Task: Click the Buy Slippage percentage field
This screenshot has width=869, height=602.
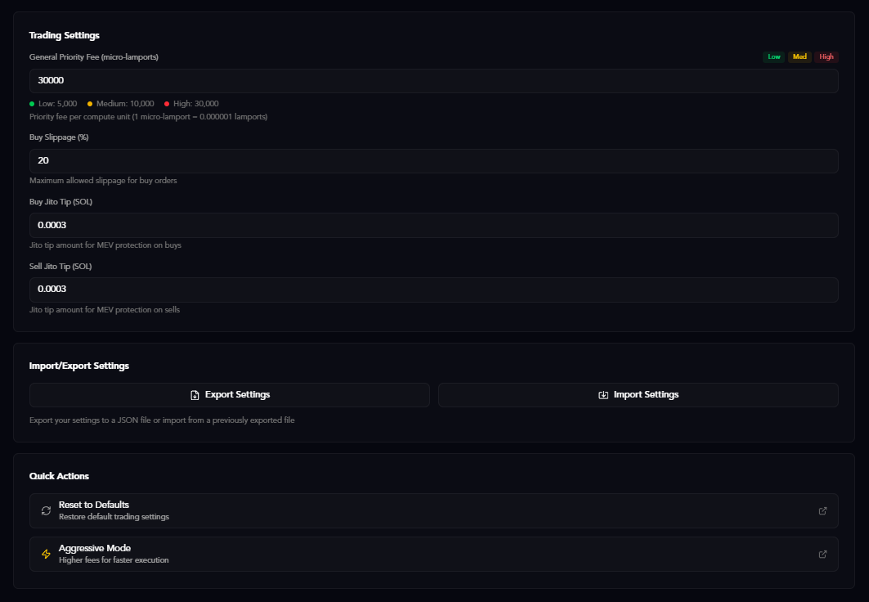Action: point(433,160)
